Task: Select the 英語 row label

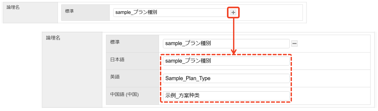Action: [113, 77]
